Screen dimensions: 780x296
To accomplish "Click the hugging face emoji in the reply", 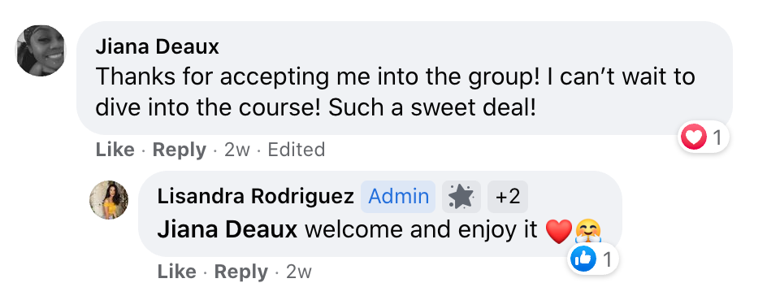I will pyautogui.click(x=588, y=231).
